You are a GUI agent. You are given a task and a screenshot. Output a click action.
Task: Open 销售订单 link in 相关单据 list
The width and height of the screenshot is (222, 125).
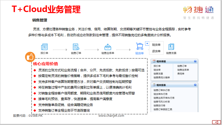pos(182,66)
